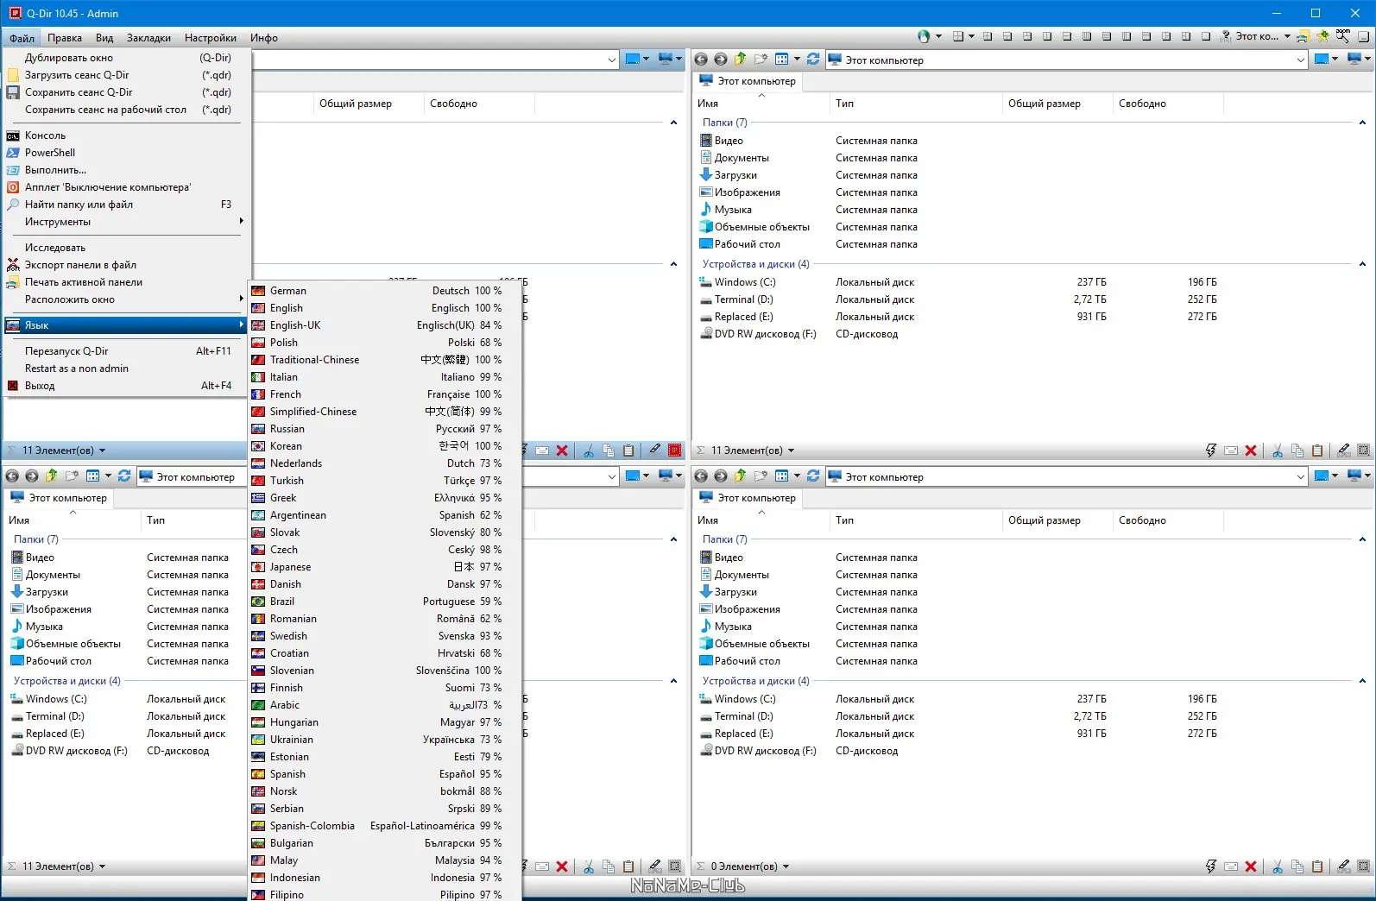Sort by 'Свободно' column in bottom-right pane
Image resolution: width=1376 pixels, height=901 pixels.
(1167, 520)
